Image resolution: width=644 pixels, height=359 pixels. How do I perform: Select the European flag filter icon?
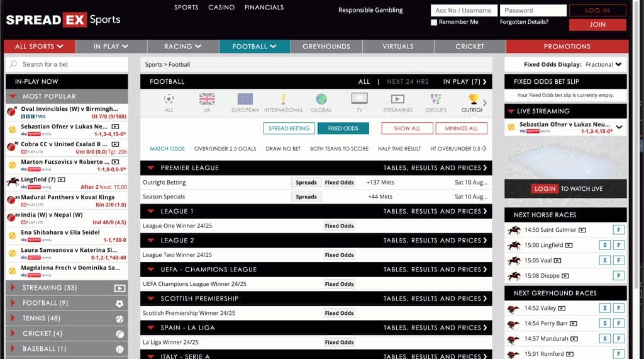245,99
